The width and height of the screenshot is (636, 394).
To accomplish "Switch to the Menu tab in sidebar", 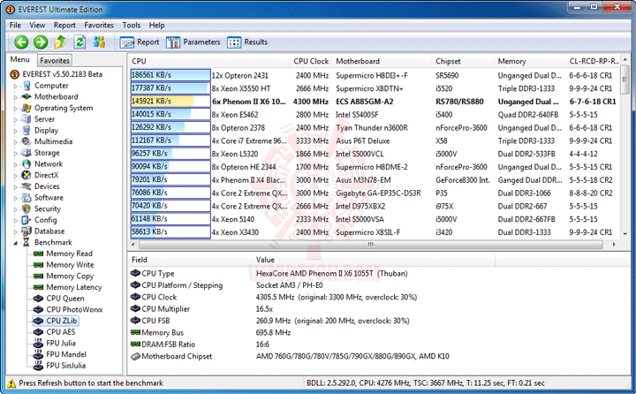I will click(x=19, y=60).
